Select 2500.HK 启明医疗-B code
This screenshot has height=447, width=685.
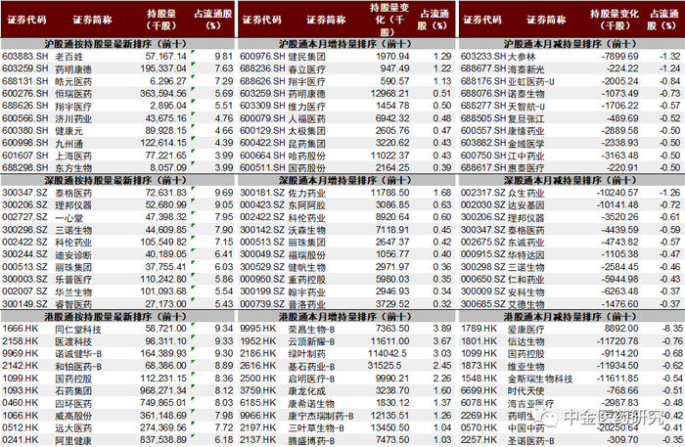pos(257,379)
